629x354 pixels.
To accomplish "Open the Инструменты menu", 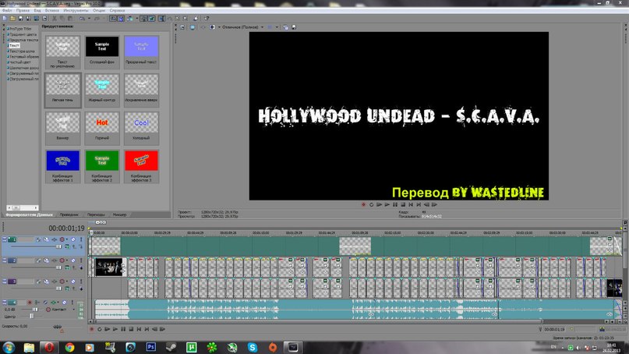I will (76, 10).
